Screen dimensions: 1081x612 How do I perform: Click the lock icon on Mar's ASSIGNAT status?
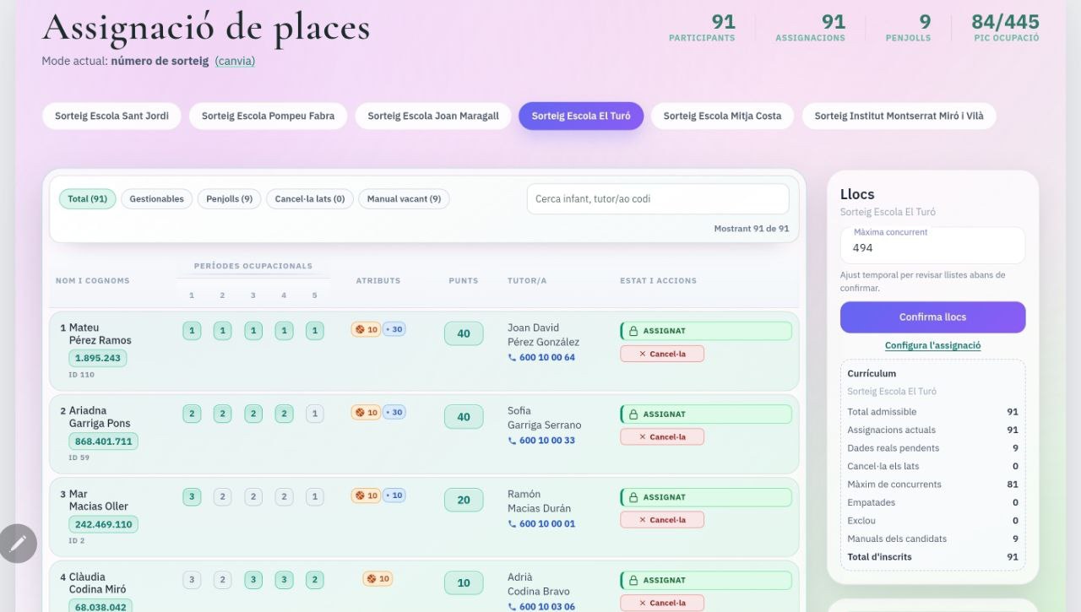[633, 498]
